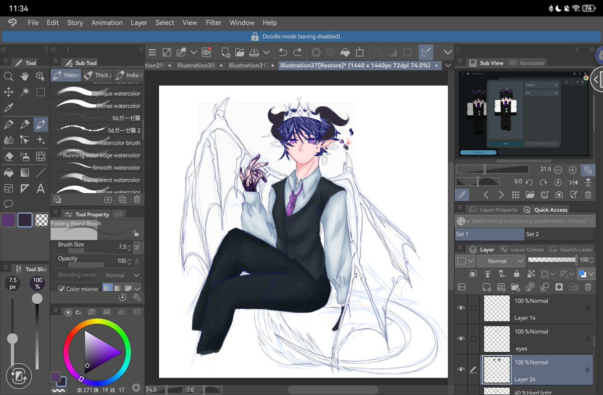Image resolution: width=603 pixels, height=395 pixels.
Task: Select the Eyedropper tool
Action: click(9, 108)
